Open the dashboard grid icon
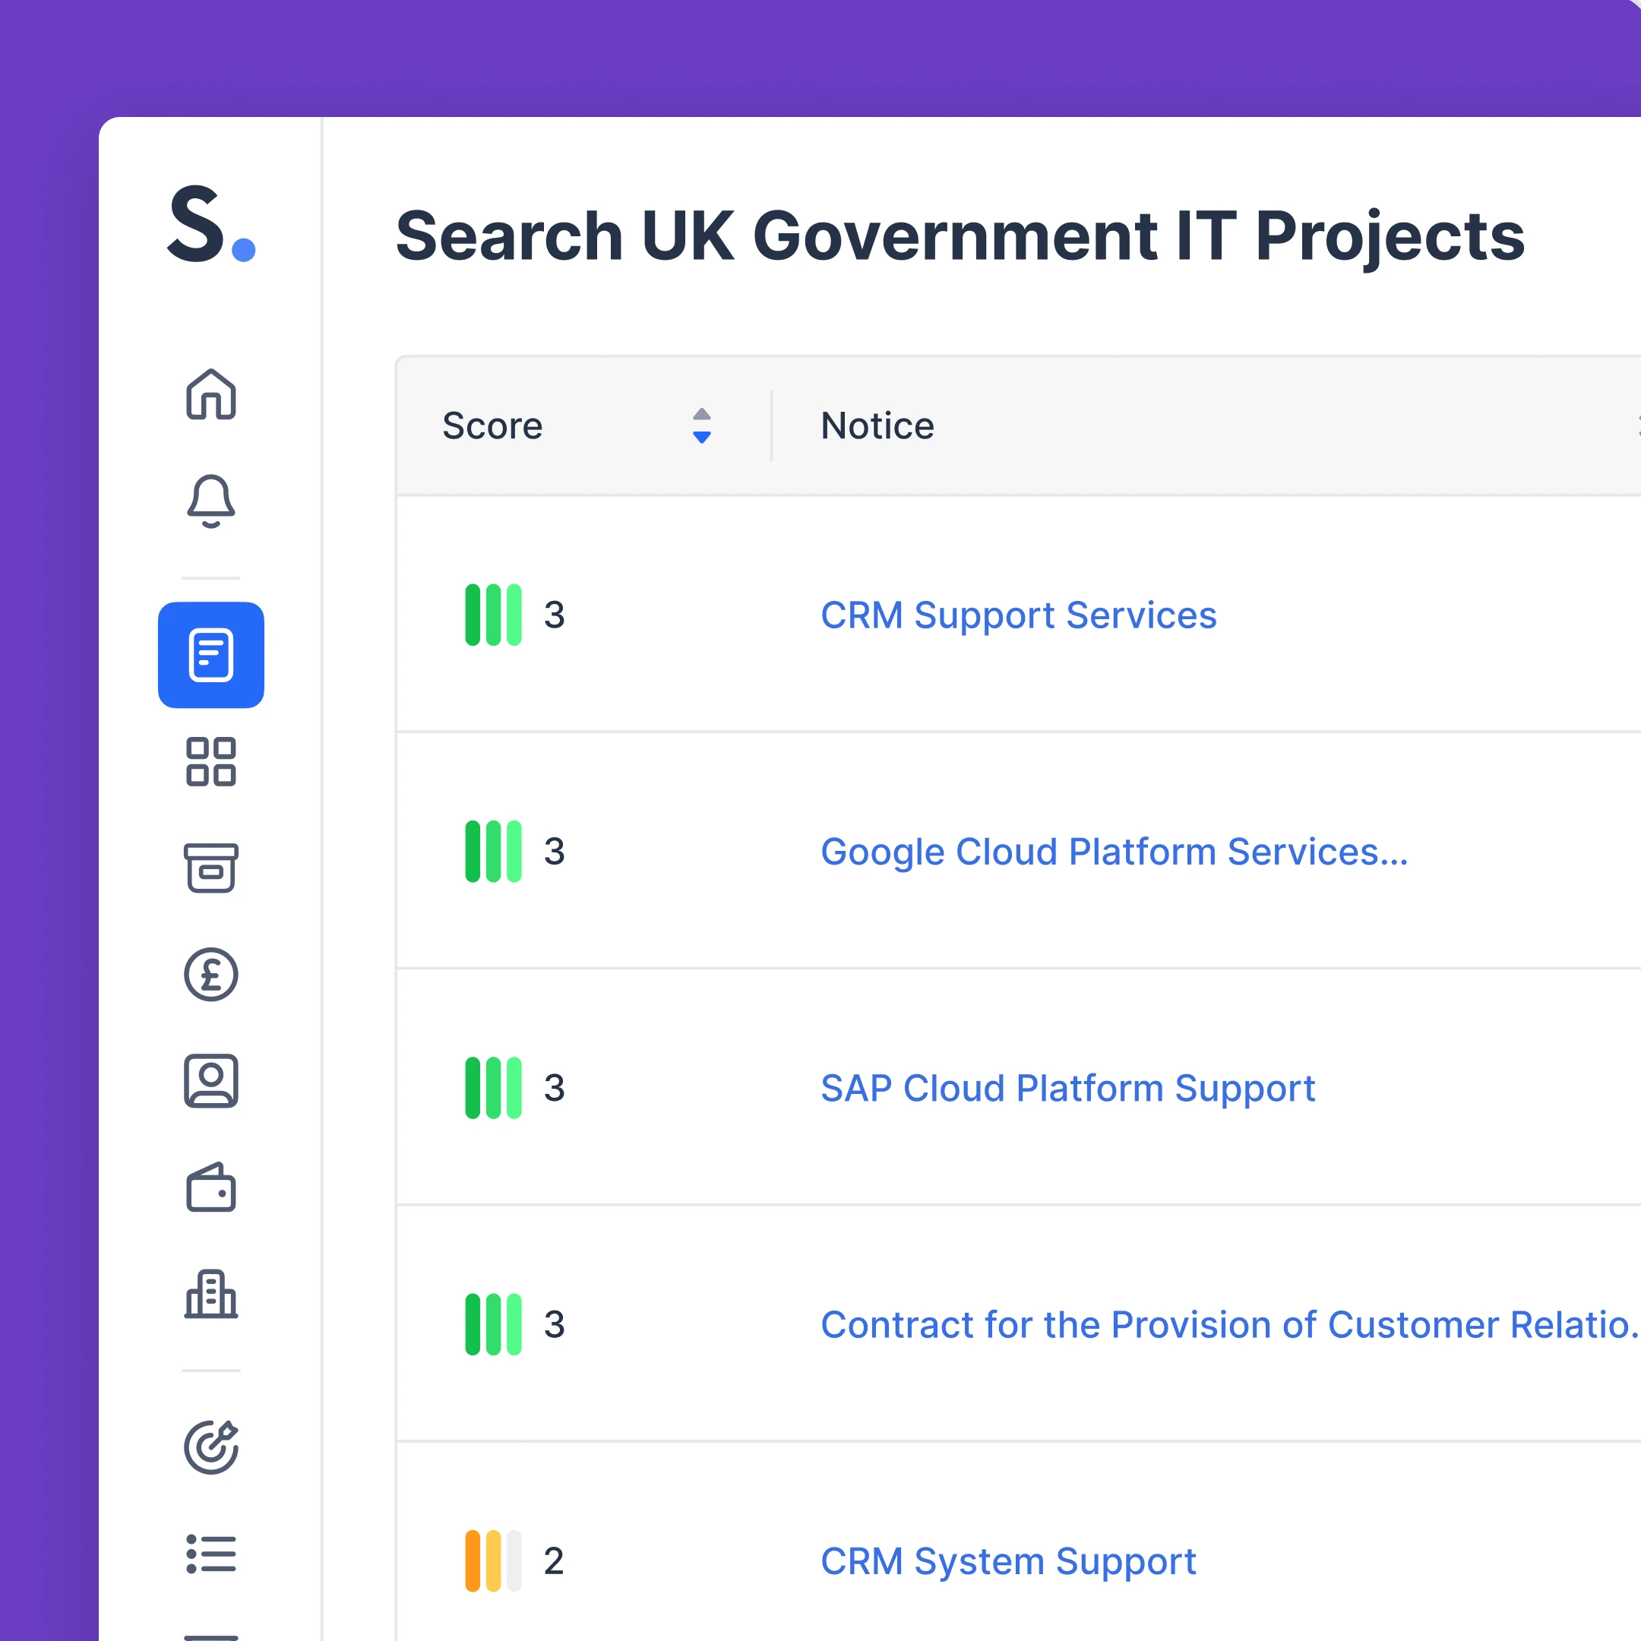The height and width of the screenshot is (1641, 1641). 210,761
